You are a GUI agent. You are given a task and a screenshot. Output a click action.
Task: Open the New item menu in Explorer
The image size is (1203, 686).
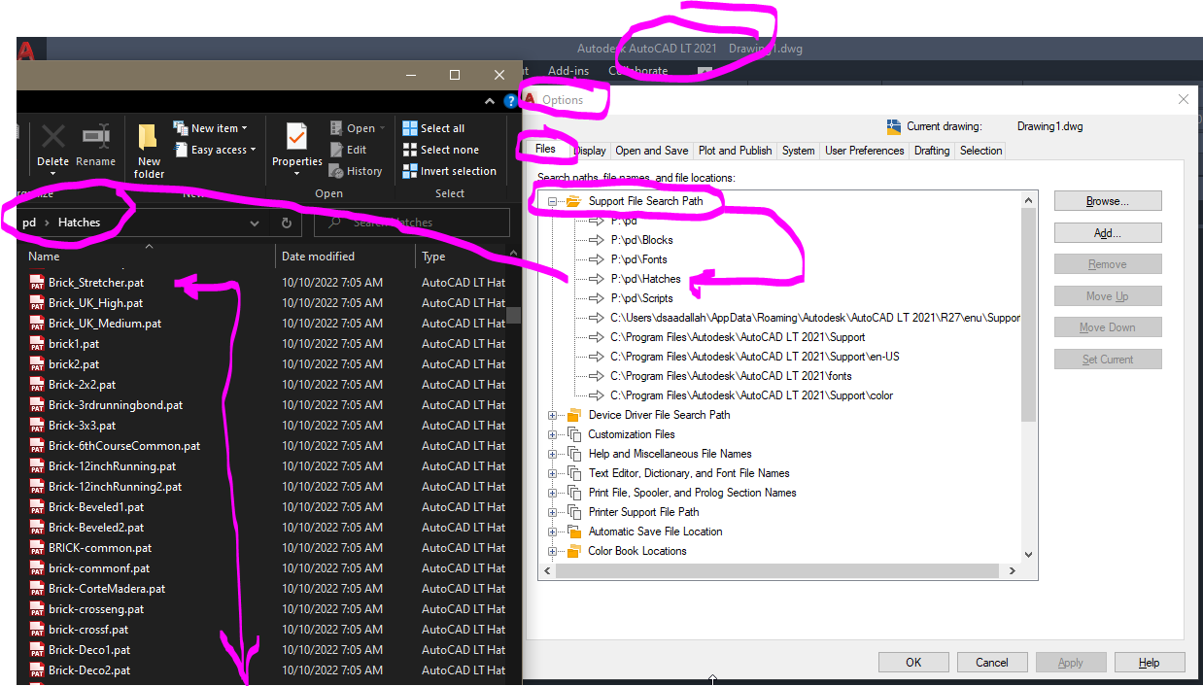pos(211,128)
